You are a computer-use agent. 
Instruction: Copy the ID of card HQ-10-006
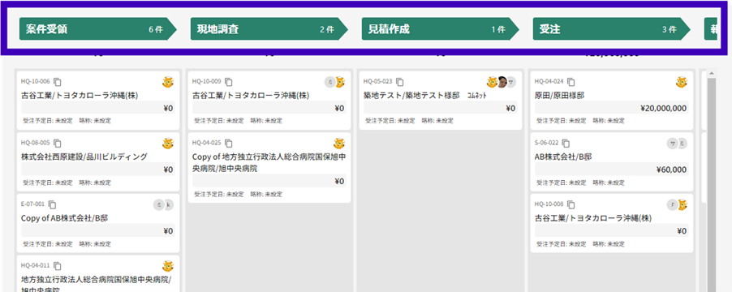[58, 82]
